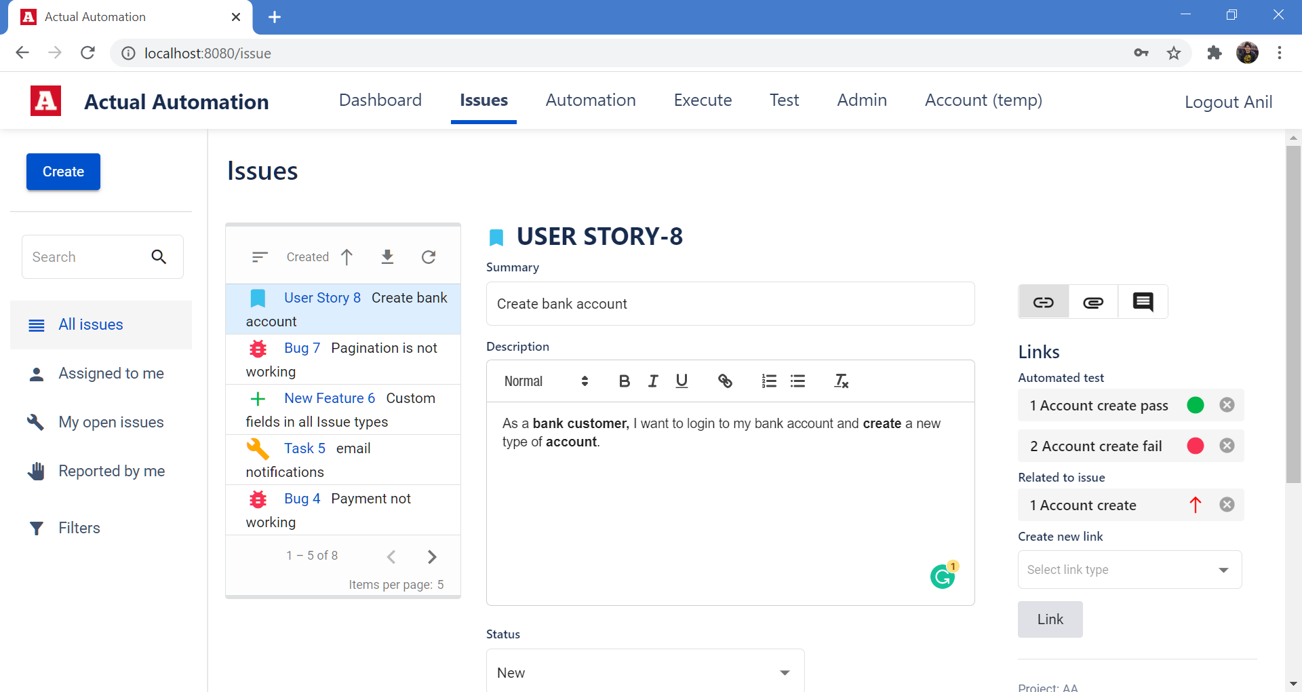This screenshot has height=692, width=1302.
Task: Click into the description text area
Action: (x=730, y=503)
